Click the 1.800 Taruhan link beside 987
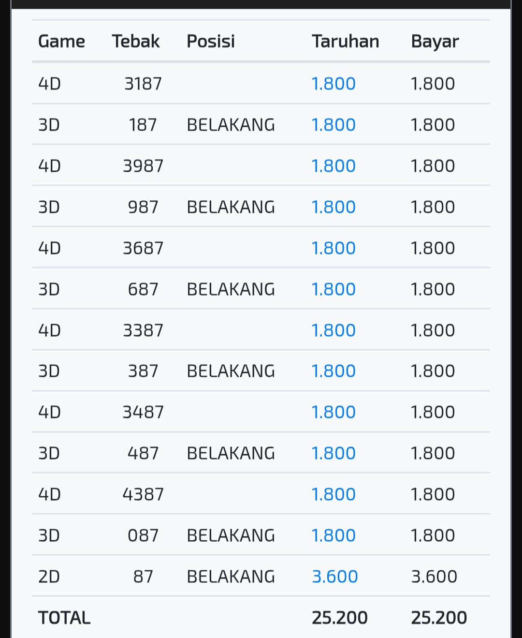This screenshot has width=522, height=638. (333, 207)
